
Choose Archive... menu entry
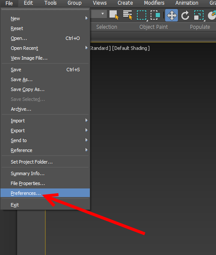click(x=45, y=109)
